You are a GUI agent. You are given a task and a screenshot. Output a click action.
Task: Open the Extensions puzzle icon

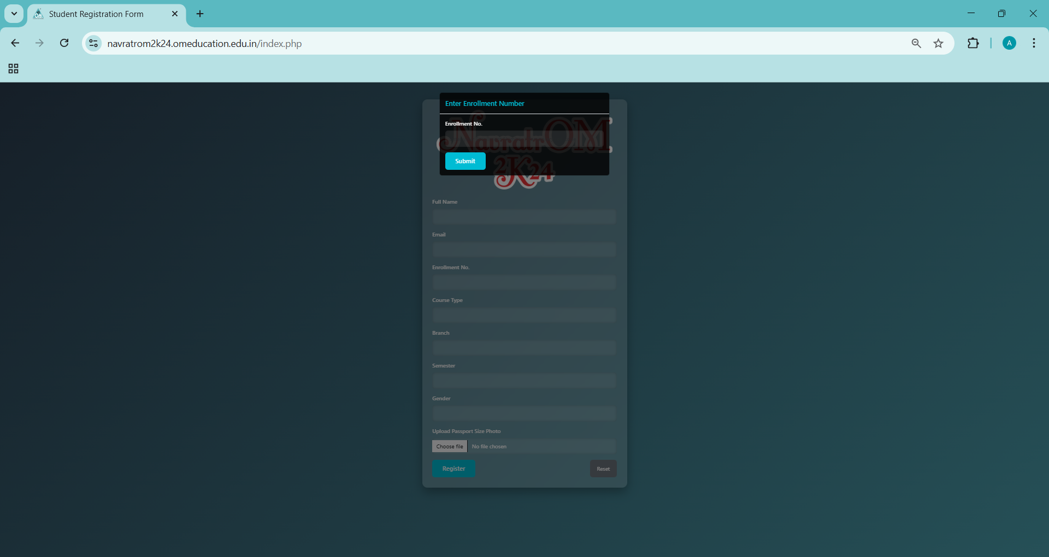coord(973,43)
